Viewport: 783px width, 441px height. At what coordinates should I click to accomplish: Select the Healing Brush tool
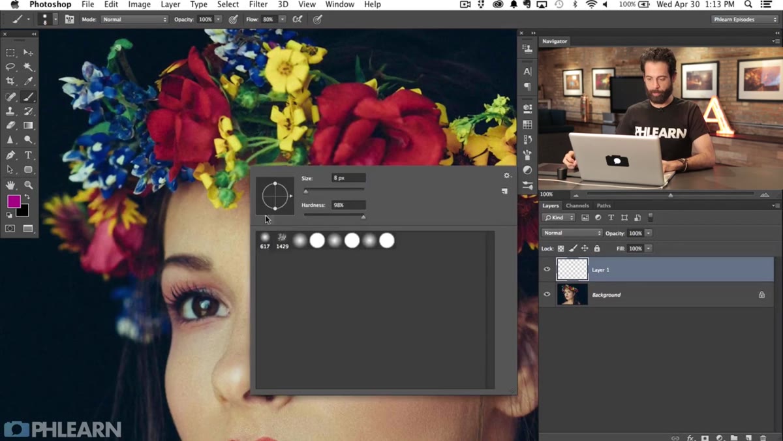(10, 97)
